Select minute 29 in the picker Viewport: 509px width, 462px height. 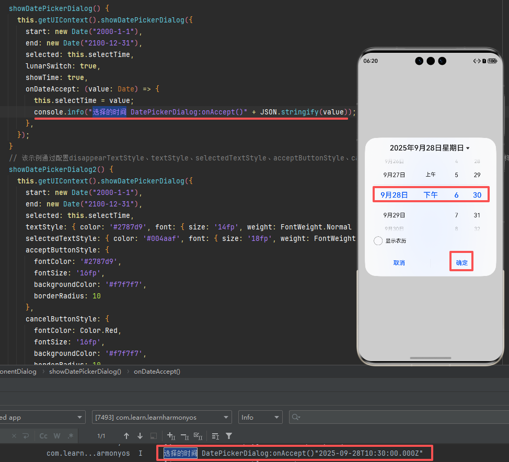(x=477, y=175)
